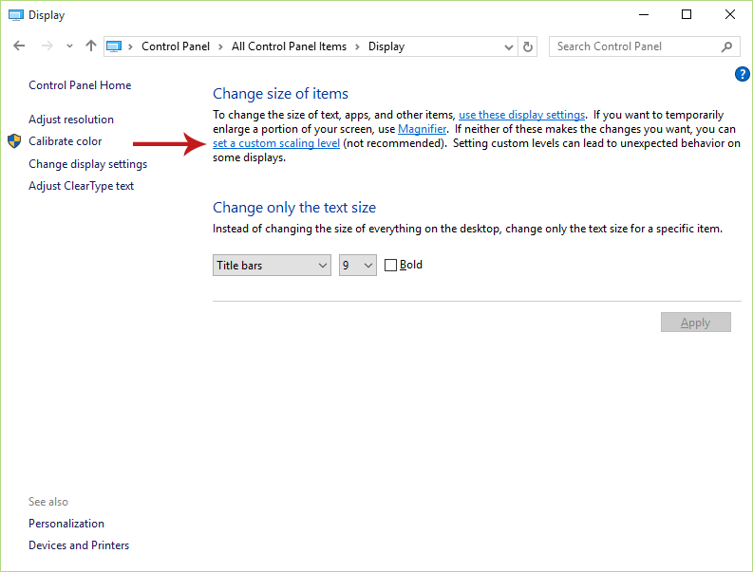This screenshot has width=753, height=572.
Task: Select Control Panel in breadcrumb
Action: point(176,46)
